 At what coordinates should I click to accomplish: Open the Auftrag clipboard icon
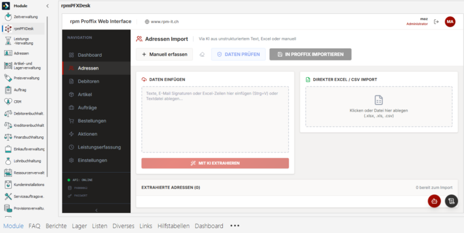click(x=8, y=90)
